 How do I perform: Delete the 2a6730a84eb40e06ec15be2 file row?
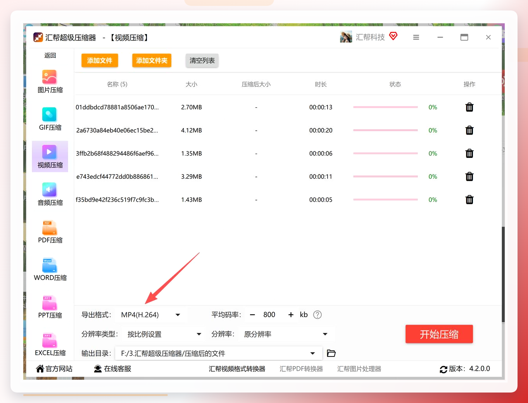469,130
